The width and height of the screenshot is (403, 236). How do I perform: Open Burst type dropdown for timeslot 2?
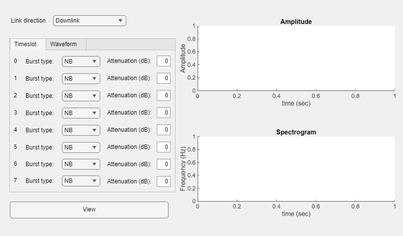coord(81,95)
